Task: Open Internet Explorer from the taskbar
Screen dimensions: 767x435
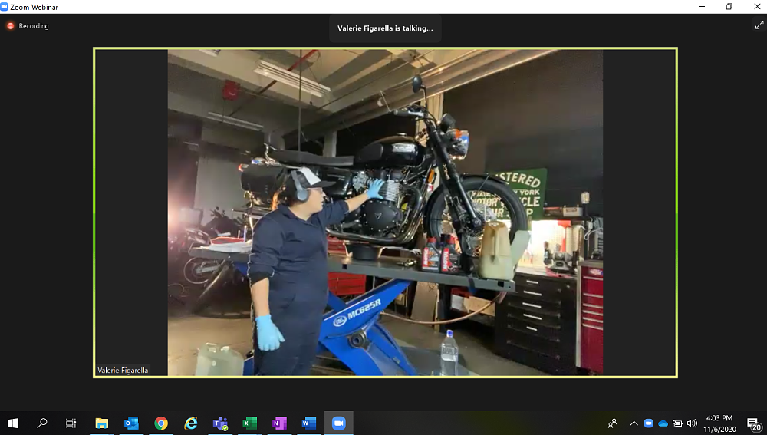Action: [191, 423]
